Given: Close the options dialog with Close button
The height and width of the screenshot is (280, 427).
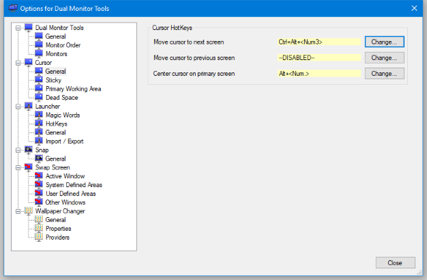Looking at the screenshot, I should 396,262.
